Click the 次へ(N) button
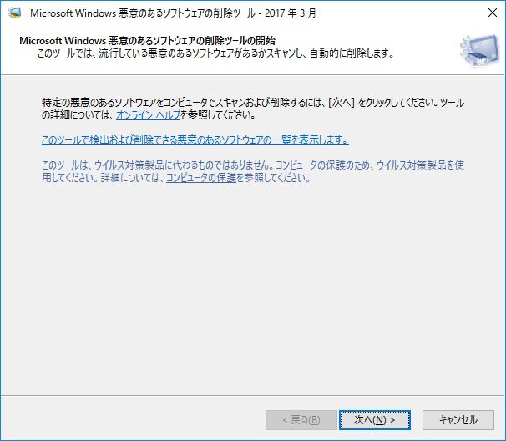This screenshot has width=506, height=441. tap(375, 420)
